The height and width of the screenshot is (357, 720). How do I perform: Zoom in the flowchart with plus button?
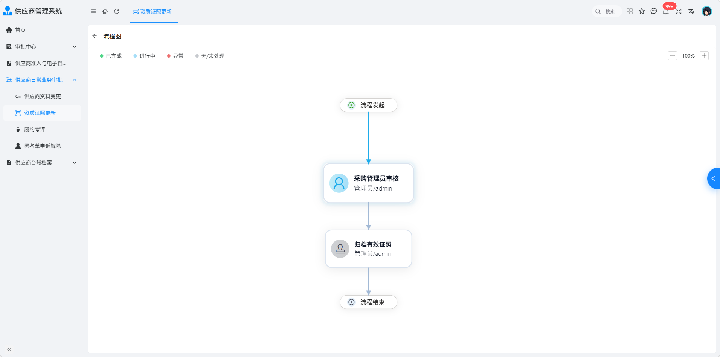tap(704, 56)
